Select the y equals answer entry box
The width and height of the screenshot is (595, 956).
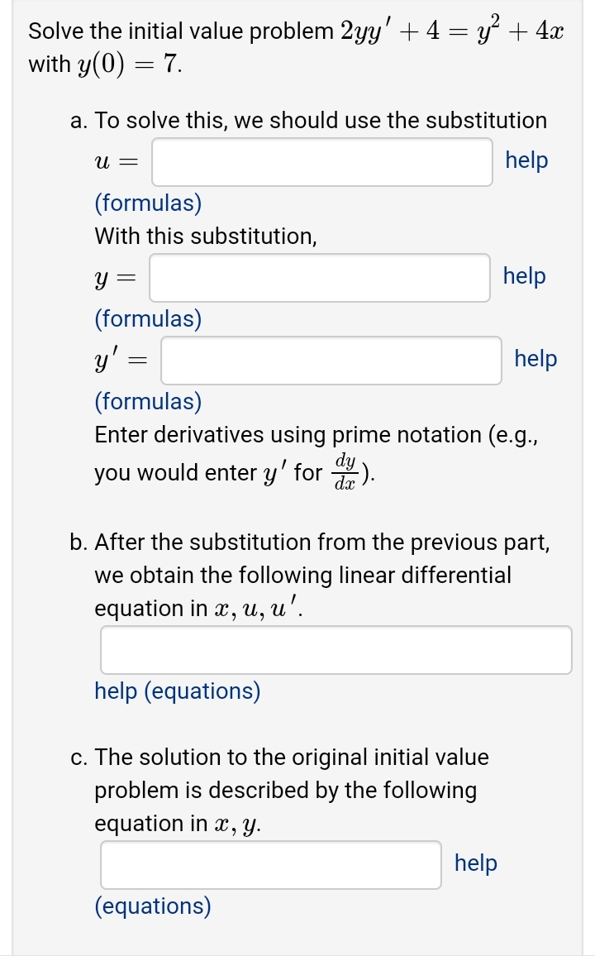319,278
